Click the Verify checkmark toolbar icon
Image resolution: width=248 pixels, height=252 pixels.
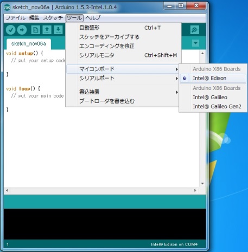(x=10, y=30)
